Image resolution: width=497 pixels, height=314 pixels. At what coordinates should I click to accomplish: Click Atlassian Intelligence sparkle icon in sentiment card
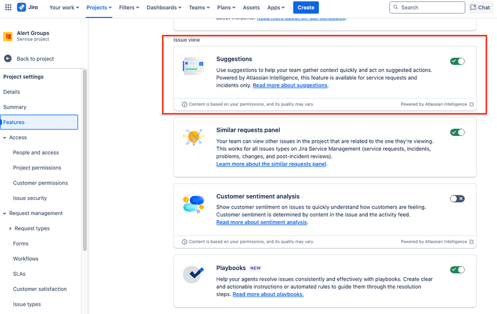[x=472, y=242]
